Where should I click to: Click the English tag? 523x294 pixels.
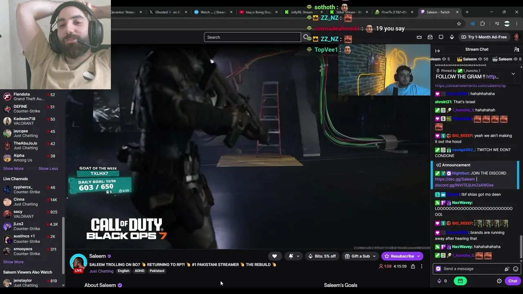point(123,271)
